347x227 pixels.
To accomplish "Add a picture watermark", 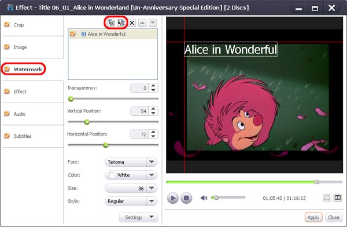I will coord(121,23).
